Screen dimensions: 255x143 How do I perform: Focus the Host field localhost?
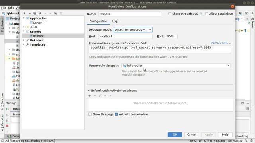tap(125, 36)
